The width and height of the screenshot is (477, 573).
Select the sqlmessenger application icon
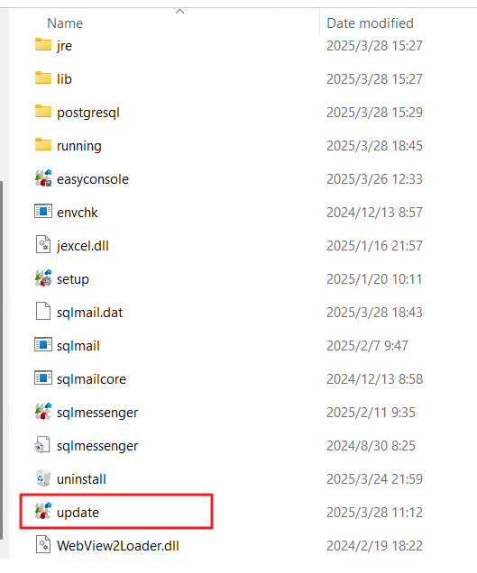pos(43,412)
